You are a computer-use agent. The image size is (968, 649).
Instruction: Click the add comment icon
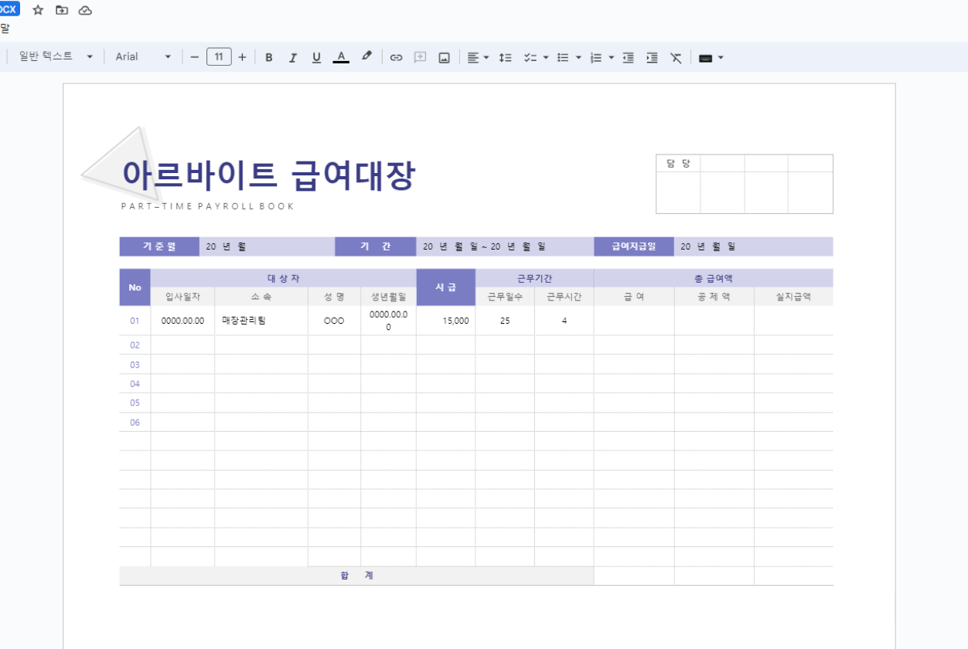tap(420, 57)
